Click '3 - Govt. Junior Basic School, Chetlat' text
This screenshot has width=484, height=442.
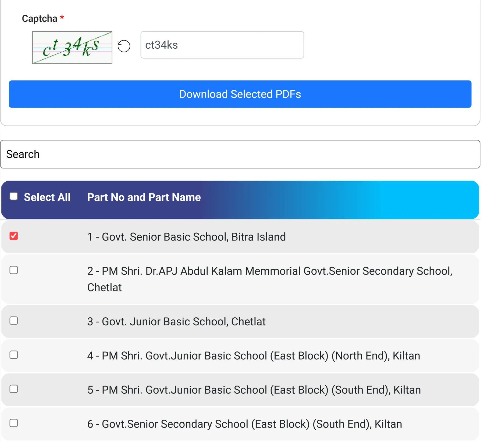click(176, 322)
